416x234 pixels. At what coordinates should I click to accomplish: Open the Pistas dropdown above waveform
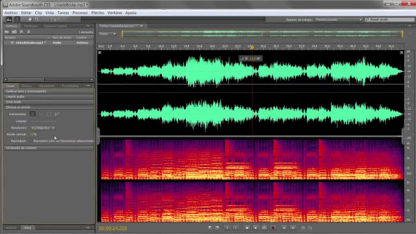coord(107,34)
